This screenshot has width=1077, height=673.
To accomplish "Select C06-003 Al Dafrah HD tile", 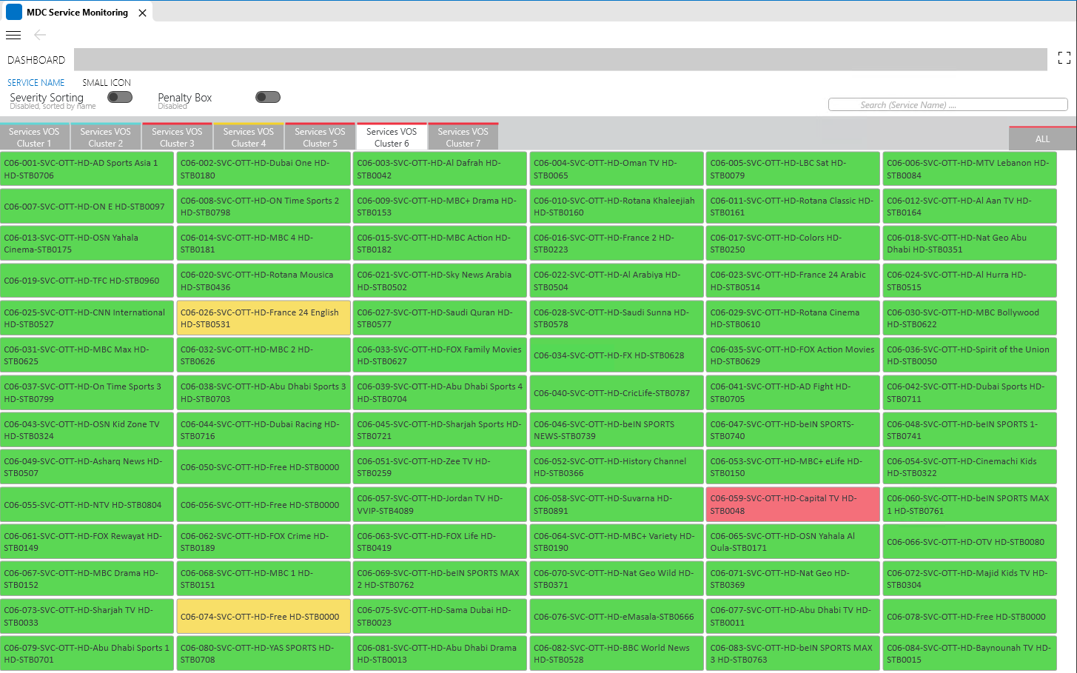I will pos(440,169).
